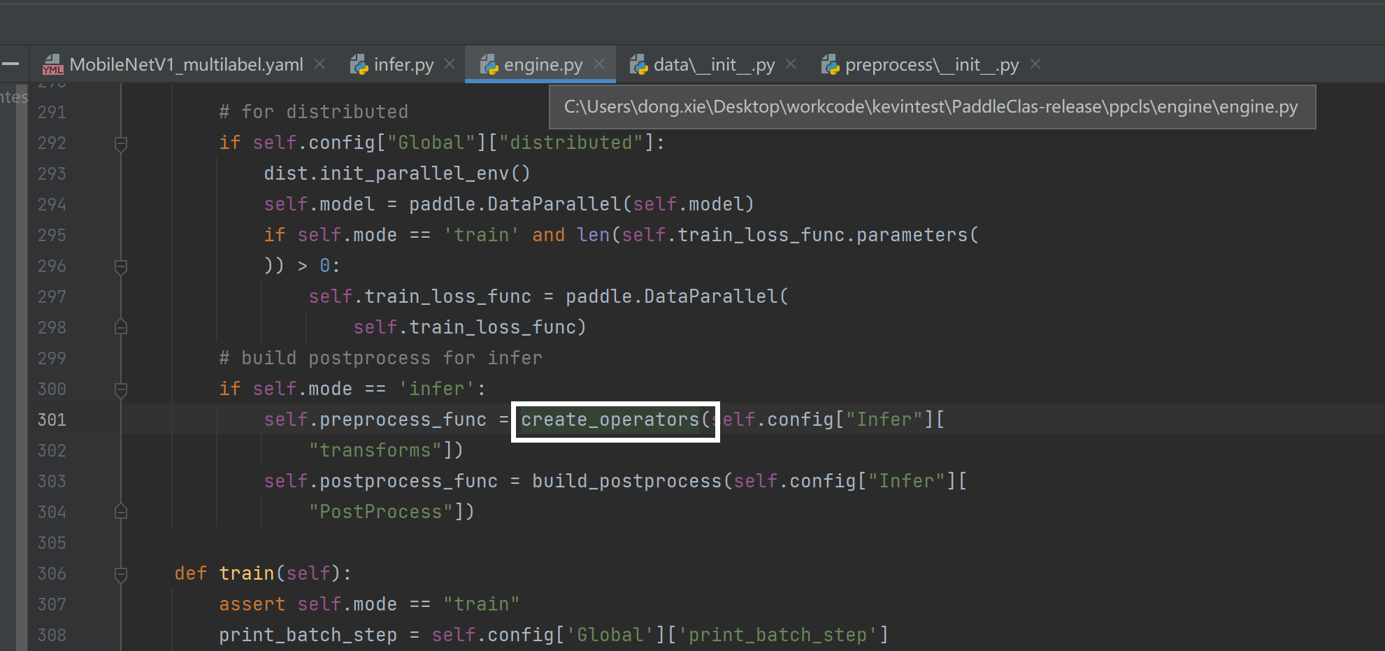This screenshot has height=651, width=1385.
Task: Close the infer.py tab
Action: point(450,64)
